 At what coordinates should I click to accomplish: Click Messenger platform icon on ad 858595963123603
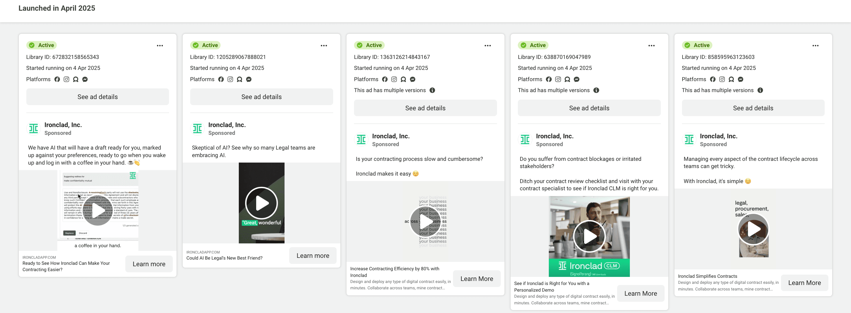tap(741, 79)
